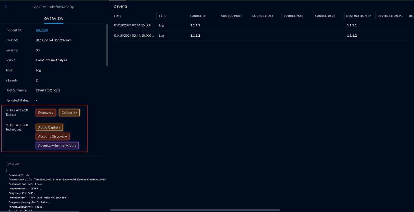Click source IP 1.1.1.1 in the events table

(x=195, y=25)
